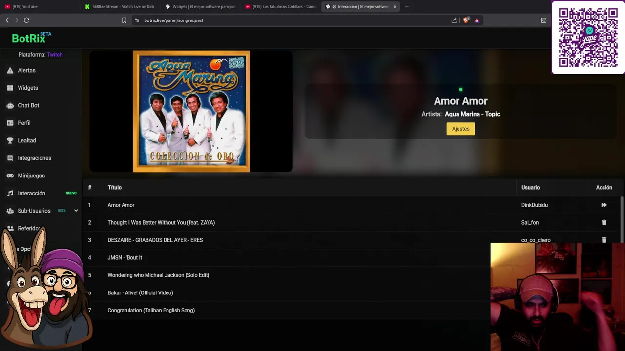Select Wondering who Michael Jackson (Solo Edit)
Viewport: 625px width, 351px height.
click(x=159, y=275)
